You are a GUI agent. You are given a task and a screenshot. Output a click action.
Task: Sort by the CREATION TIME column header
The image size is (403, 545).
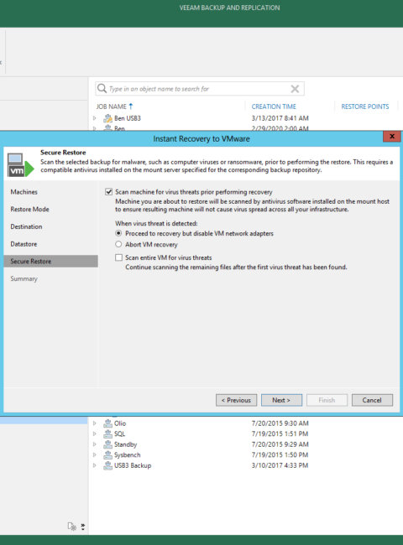point(274,106)
